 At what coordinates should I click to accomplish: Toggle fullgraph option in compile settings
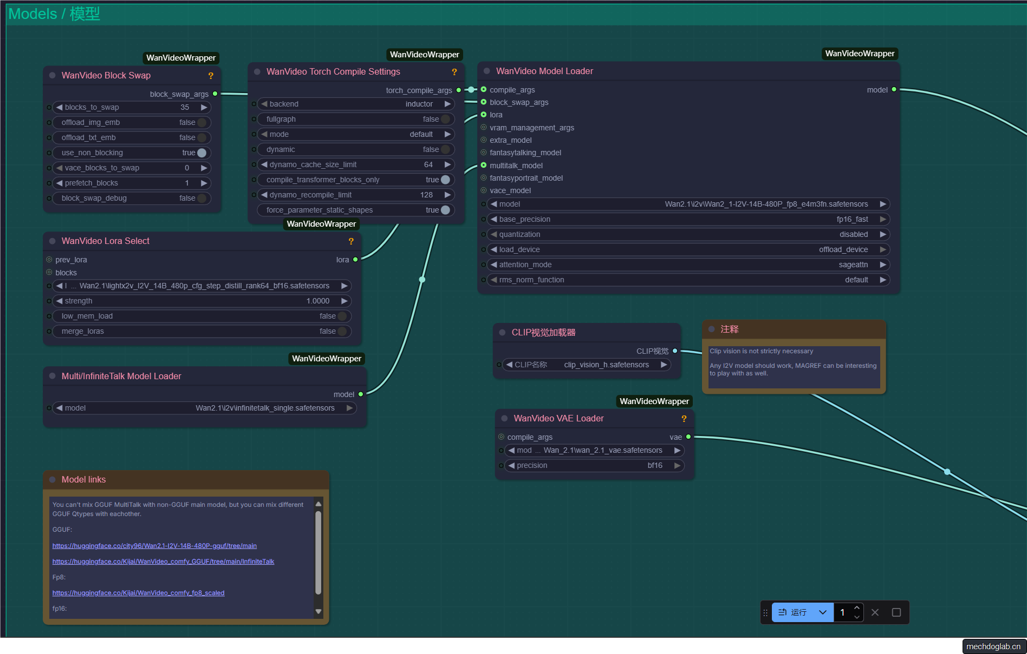[445, 120]
